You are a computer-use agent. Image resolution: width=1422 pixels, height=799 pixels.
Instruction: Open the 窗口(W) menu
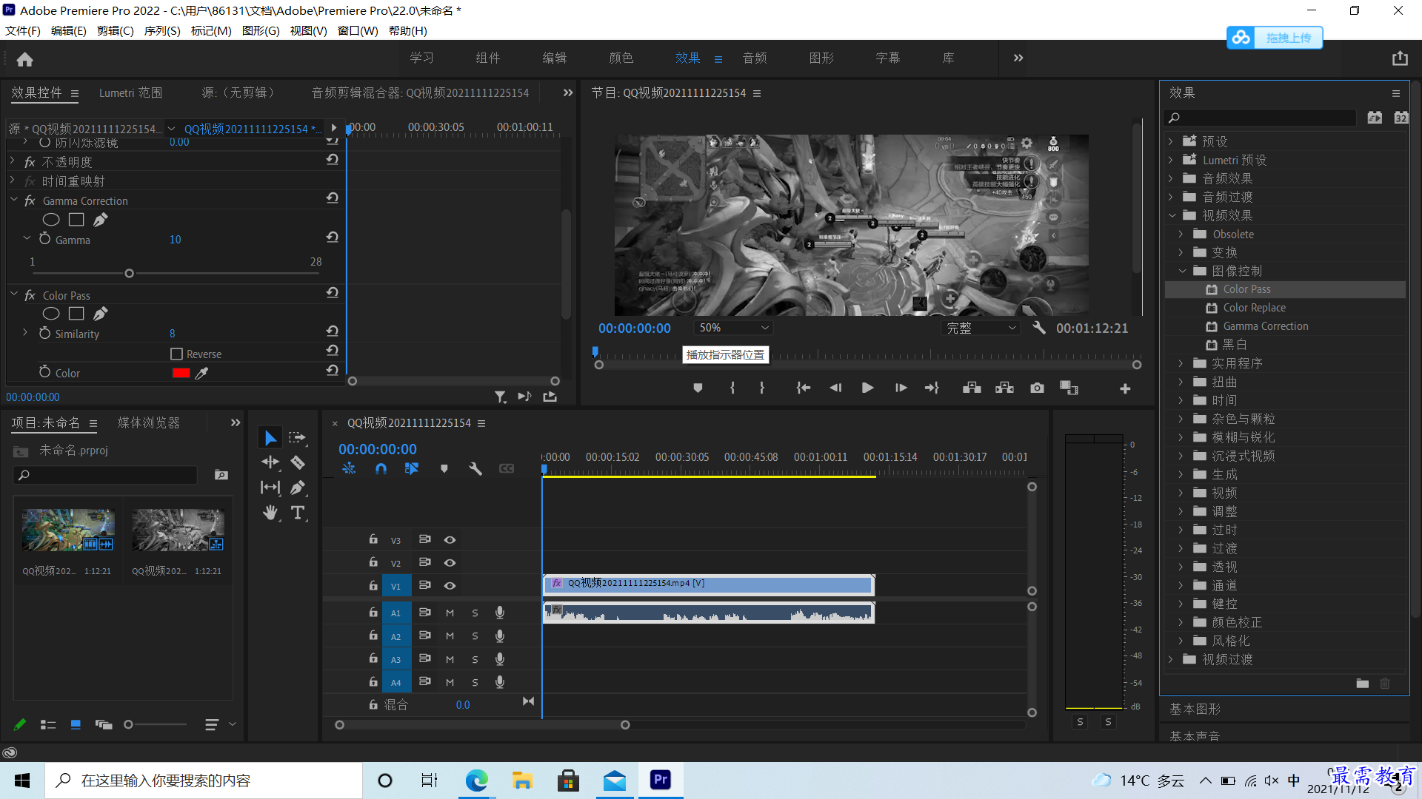pos(358,30)
